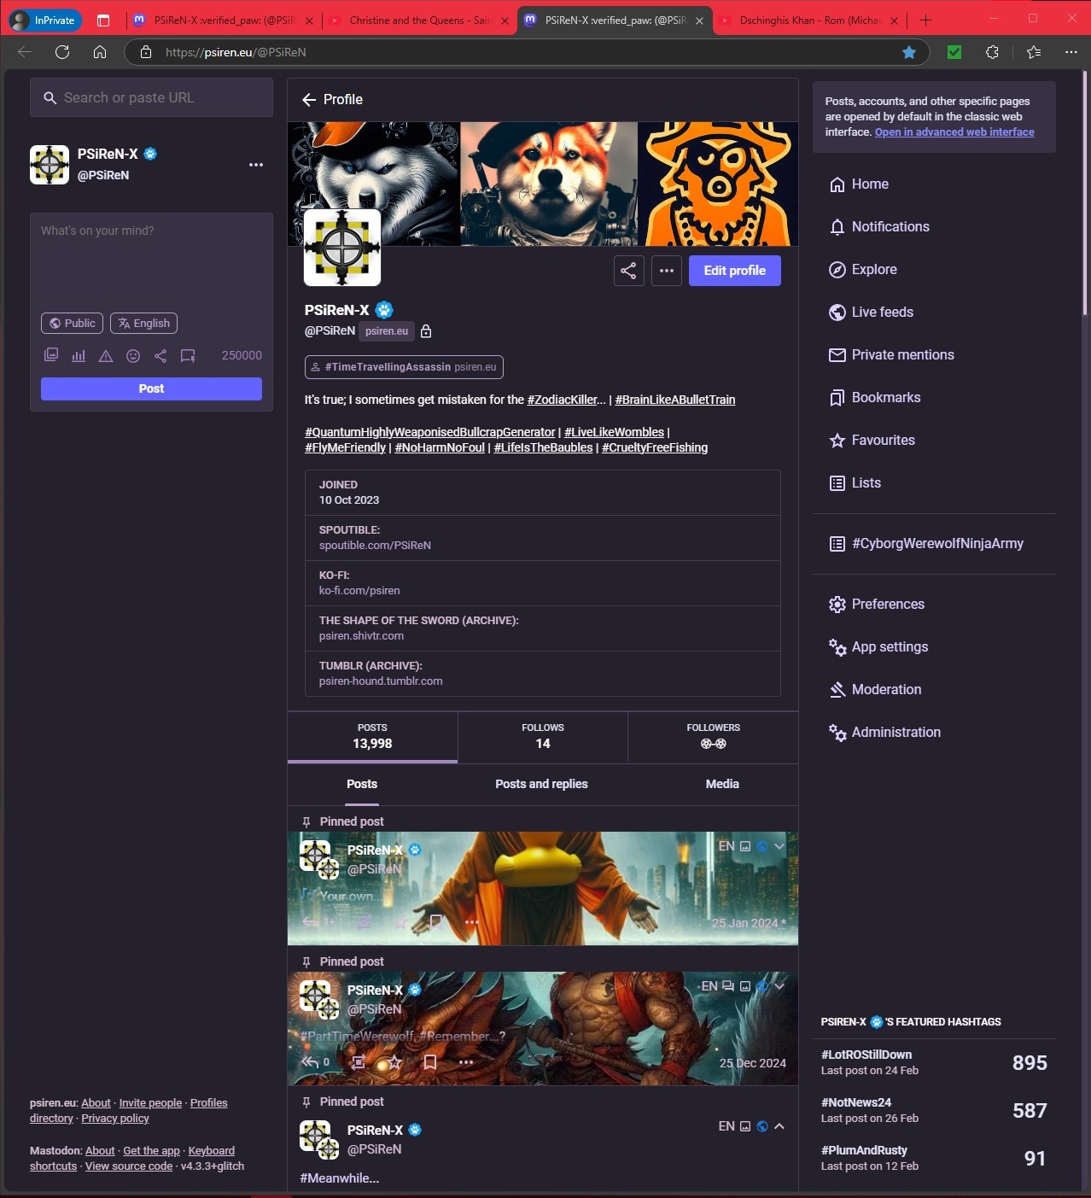Screen dimensions: 1091x1198
Task: Click the #TimeTravellingAssassin role badge
Action: coord(404,367)
